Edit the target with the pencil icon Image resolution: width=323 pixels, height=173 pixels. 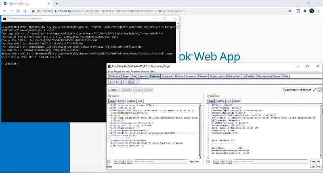[x=315, y=90]
